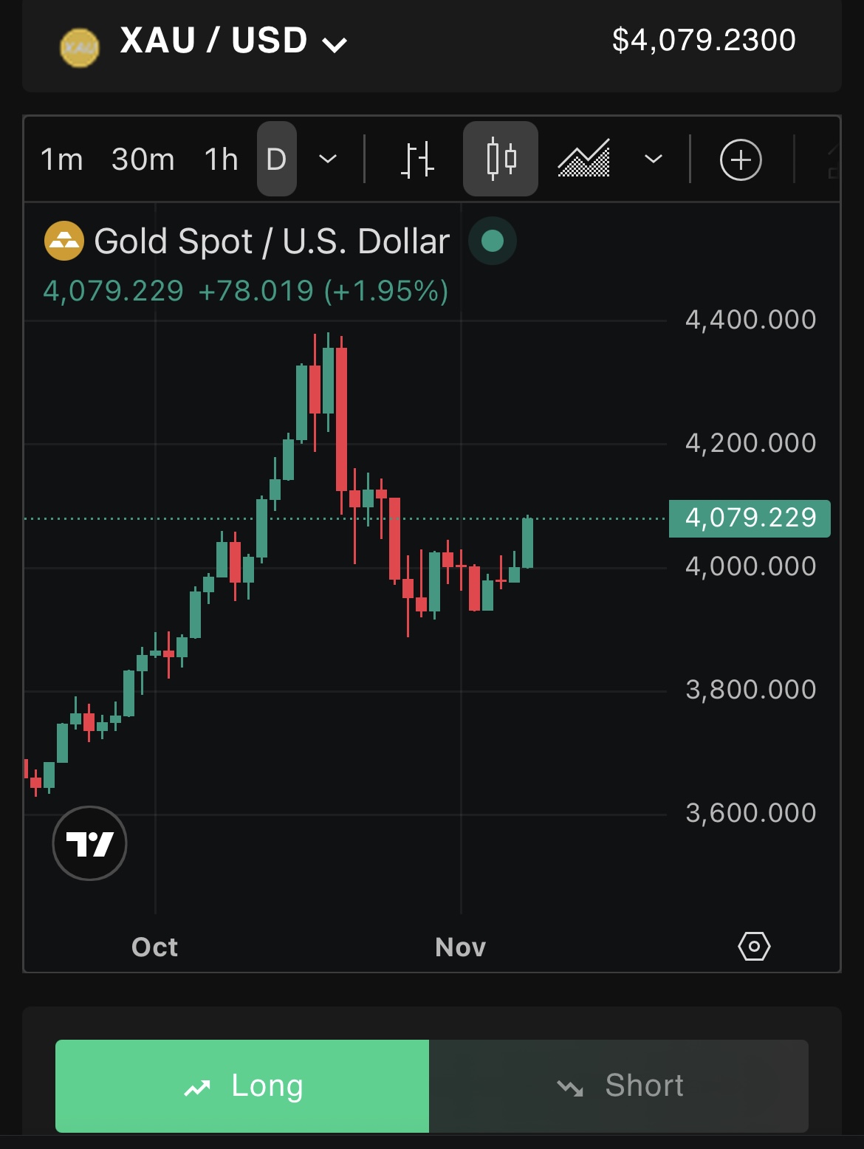Switch to the 1h timeframe
The image size is (864, 1149).
(221, 160)
